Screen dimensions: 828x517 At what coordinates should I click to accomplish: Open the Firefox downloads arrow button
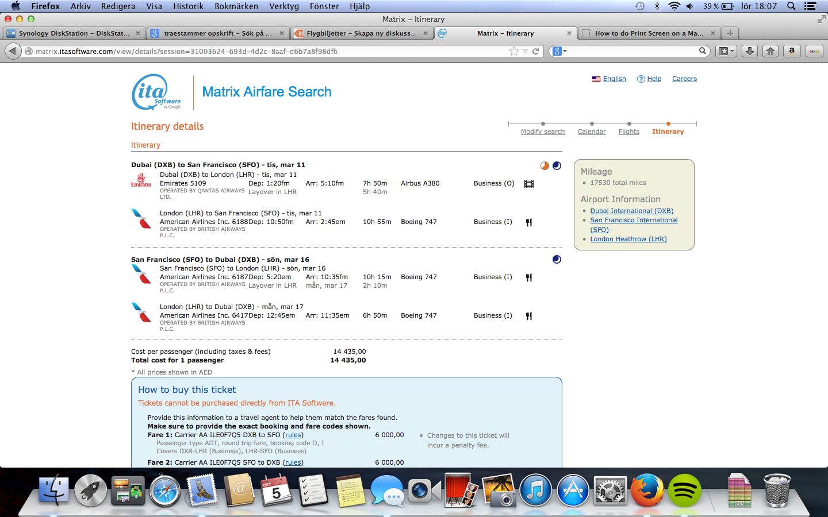pos(749,51)
